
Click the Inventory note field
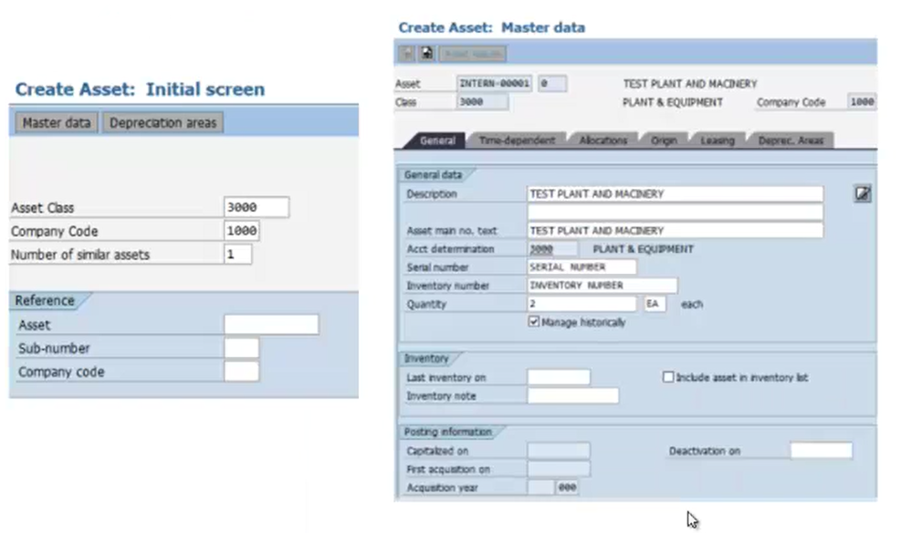572,395
